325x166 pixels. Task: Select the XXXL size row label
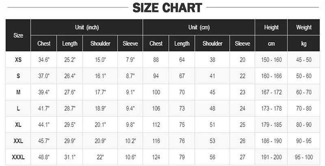(x=18, y=157)
